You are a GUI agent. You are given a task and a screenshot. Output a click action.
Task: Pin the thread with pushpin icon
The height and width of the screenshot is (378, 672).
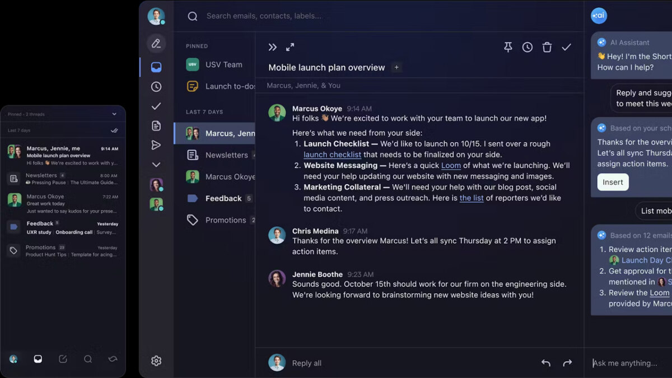508,48
